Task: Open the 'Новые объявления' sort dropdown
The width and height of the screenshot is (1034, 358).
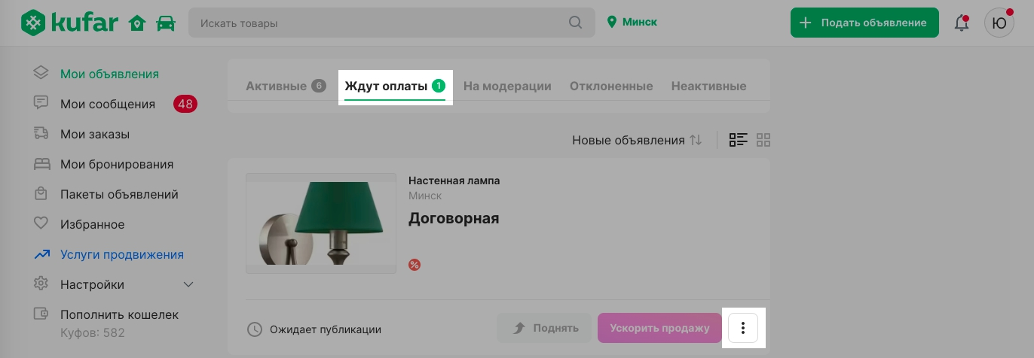Action: (637, 140)
